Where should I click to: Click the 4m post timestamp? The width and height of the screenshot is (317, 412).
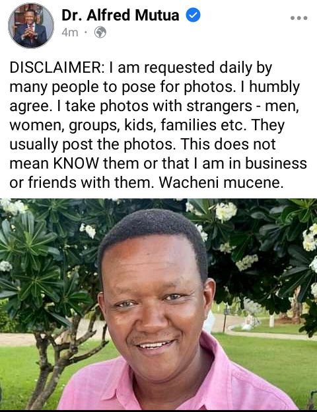pos(70,32)
